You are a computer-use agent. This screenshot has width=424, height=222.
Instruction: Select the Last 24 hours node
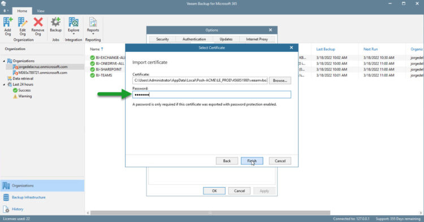click(23, 85)
